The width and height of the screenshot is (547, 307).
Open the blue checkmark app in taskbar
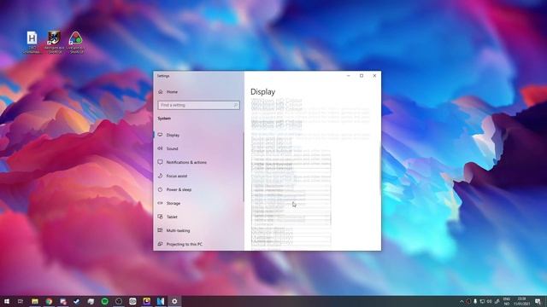pos(77,301)
